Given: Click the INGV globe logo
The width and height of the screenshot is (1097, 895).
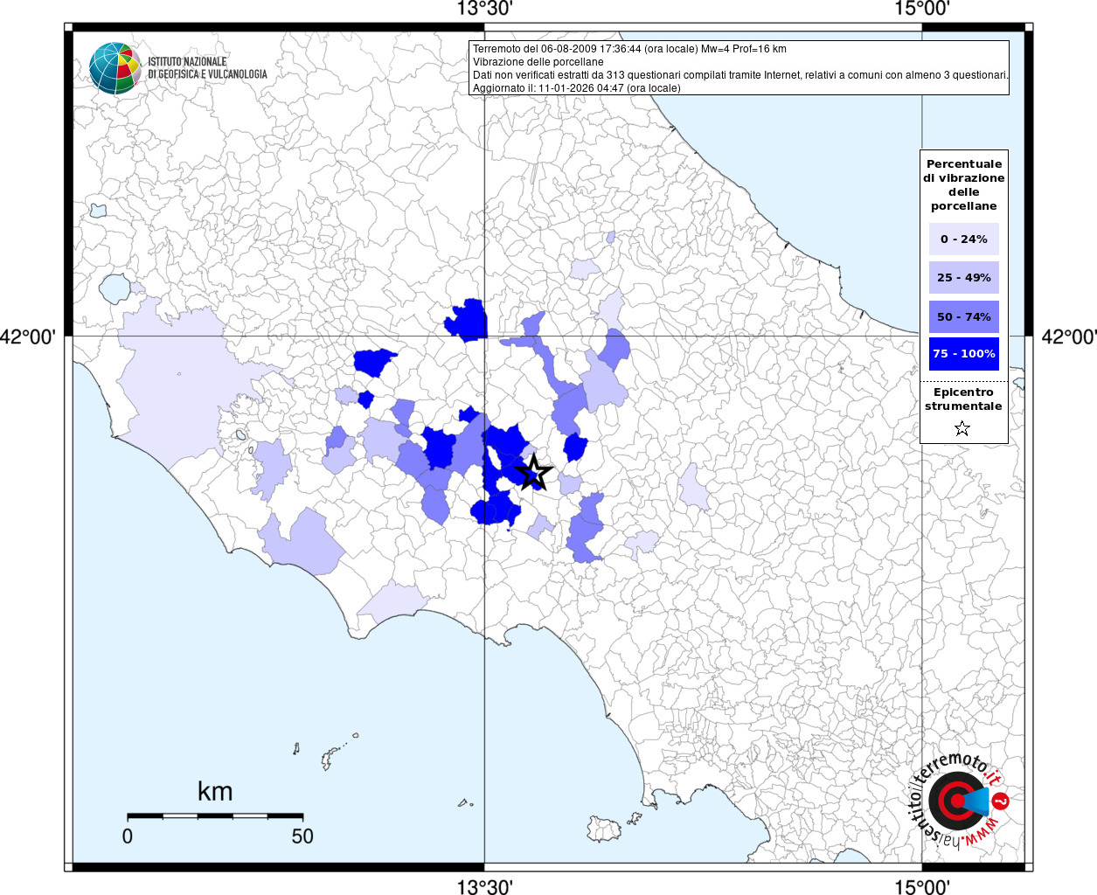Looking at the screenshot, I should (115, 68).
